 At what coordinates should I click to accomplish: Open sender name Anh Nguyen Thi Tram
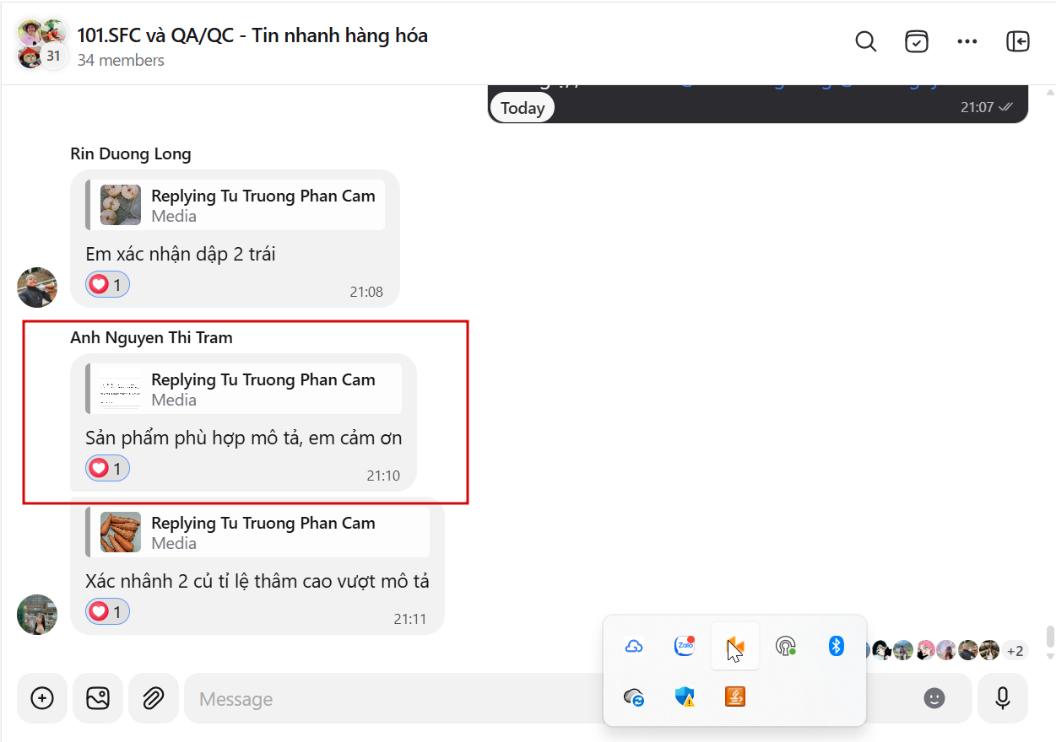151,337
